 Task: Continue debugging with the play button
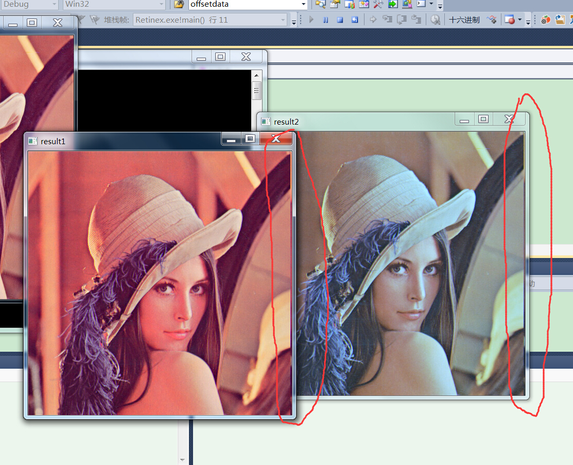[x=311, y=20]
